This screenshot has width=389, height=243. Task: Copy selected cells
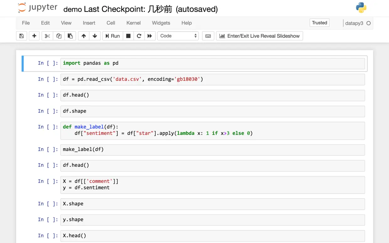(59, 36)
